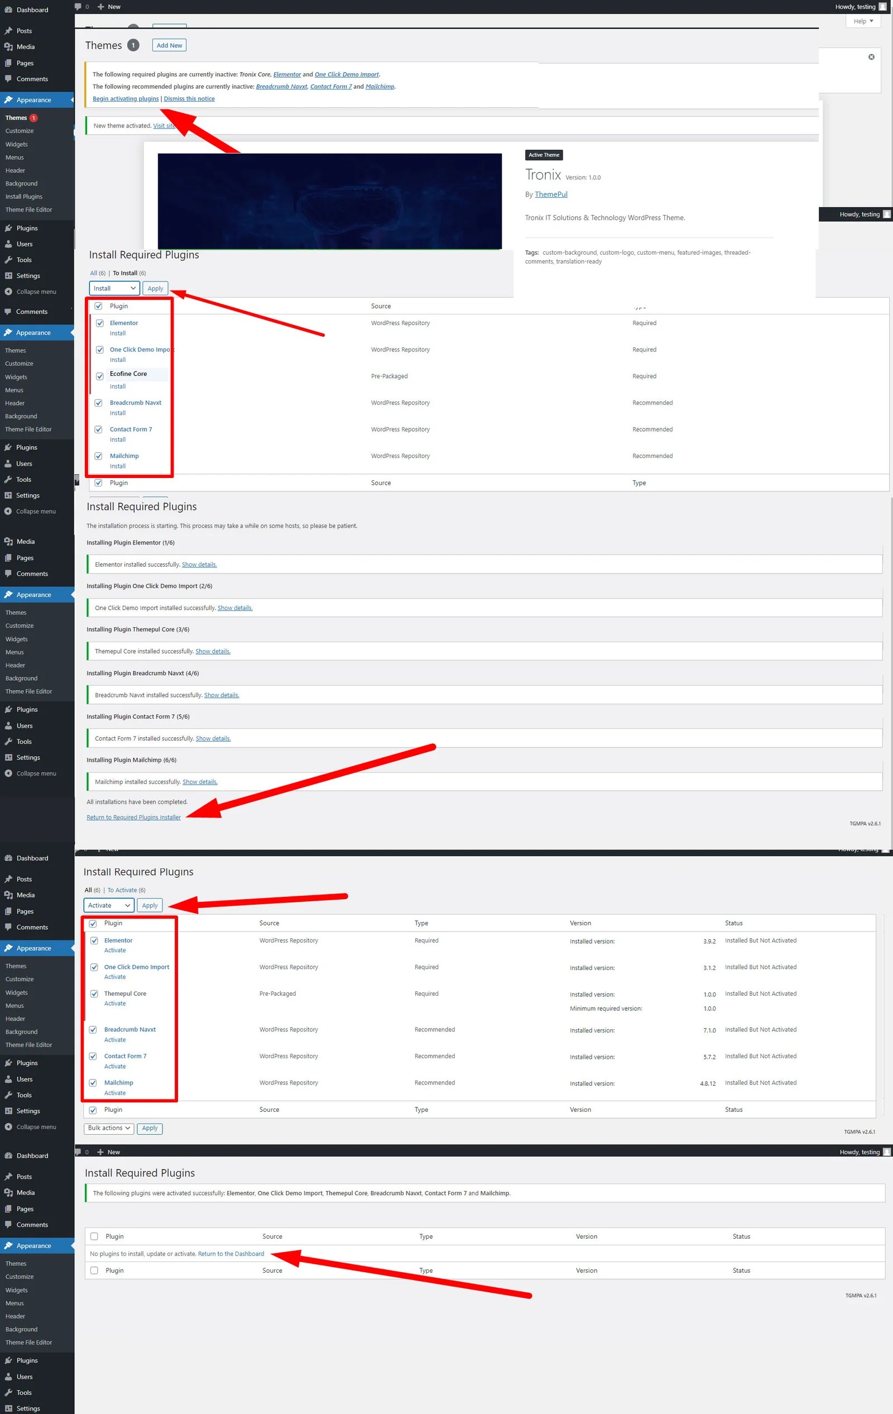The width and height of the screenshot is (893, 1414).
Task: Click the user avatar above the Help button
Action: point(882,7)
